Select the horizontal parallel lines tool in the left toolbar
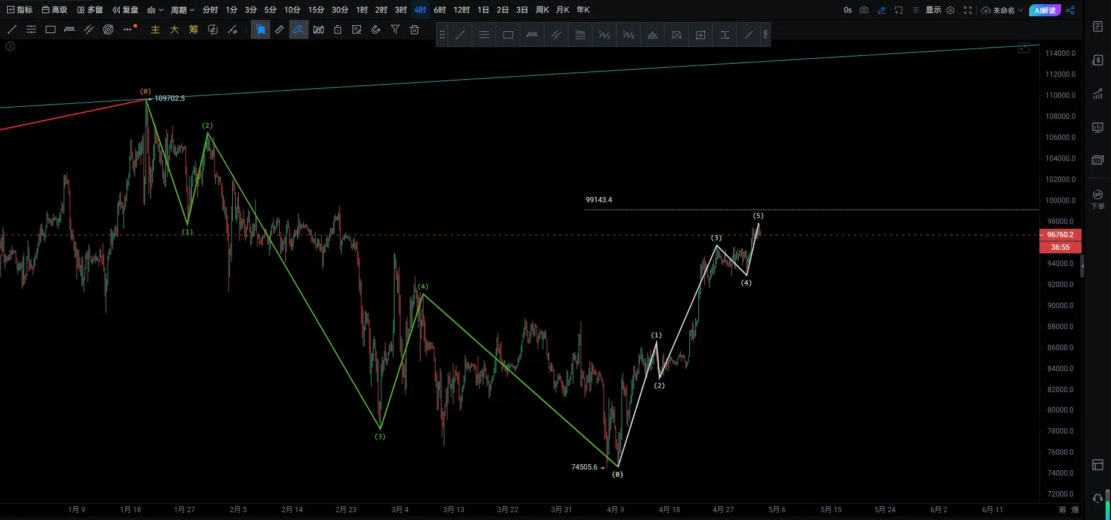Screen dimensions: 1111x520 click(x=31, y=29)
